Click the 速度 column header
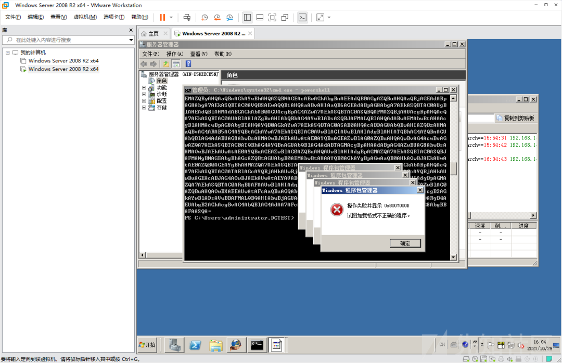Viewport: 562px width, 363px height. [x=480, y=226]
